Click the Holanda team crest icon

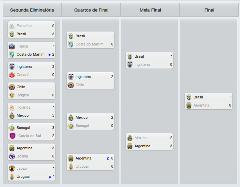coord(12,107)
